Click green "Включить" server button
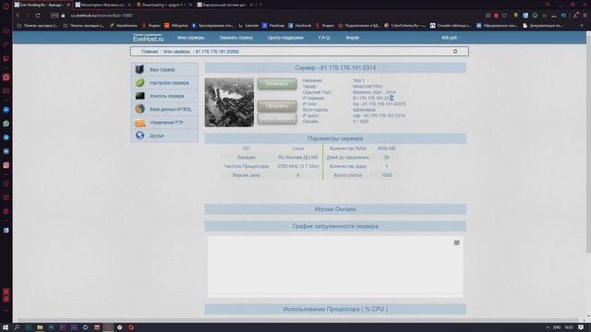 [277, 84]
